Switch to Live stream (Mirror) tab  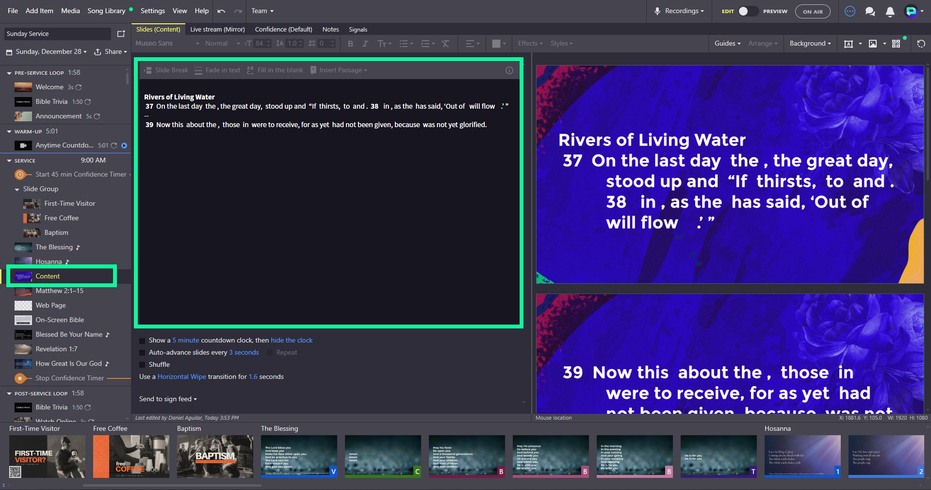click(x=217, y=30)
